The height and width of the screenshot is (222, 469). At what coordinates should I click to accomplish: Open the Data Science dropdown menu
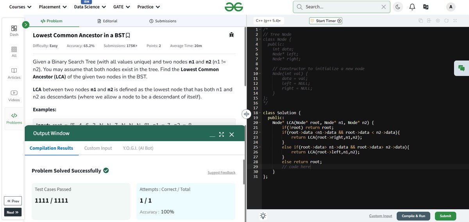pyautogui.click(x=90, y=7)
